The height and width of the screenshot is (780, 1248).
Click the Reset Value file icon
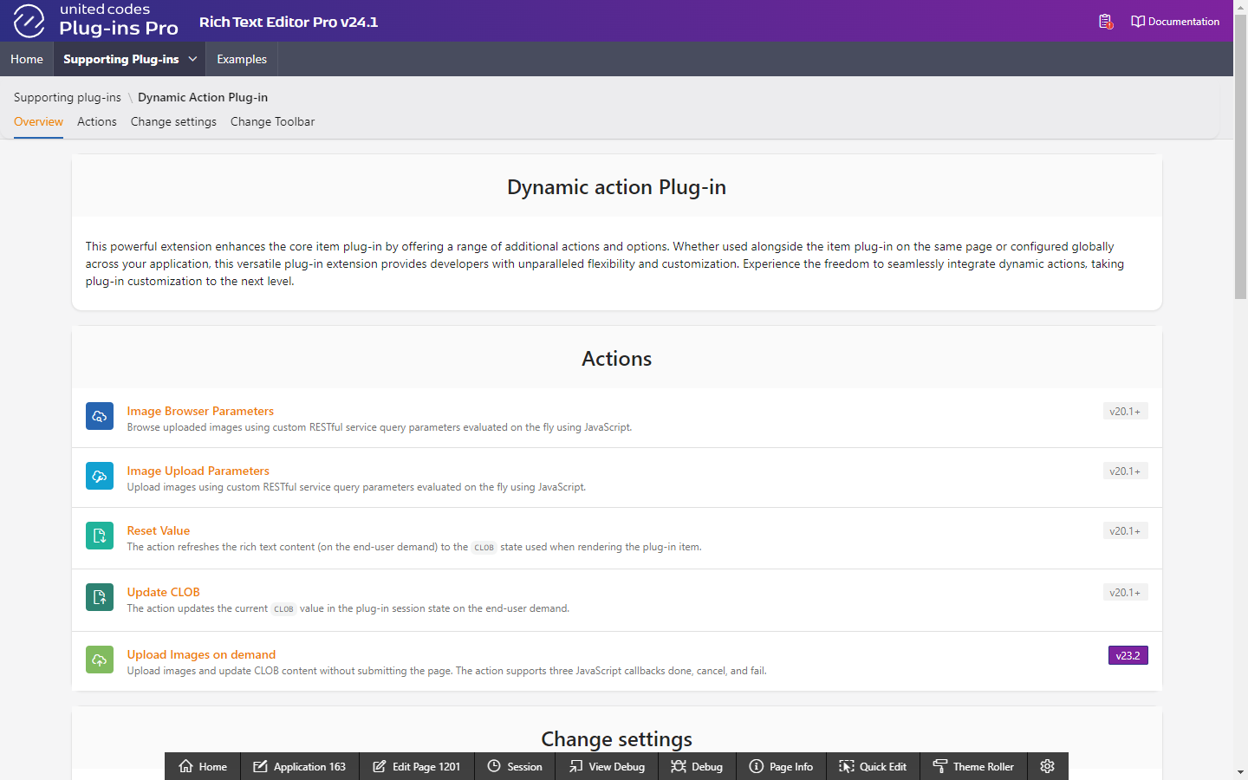[100, 536]
